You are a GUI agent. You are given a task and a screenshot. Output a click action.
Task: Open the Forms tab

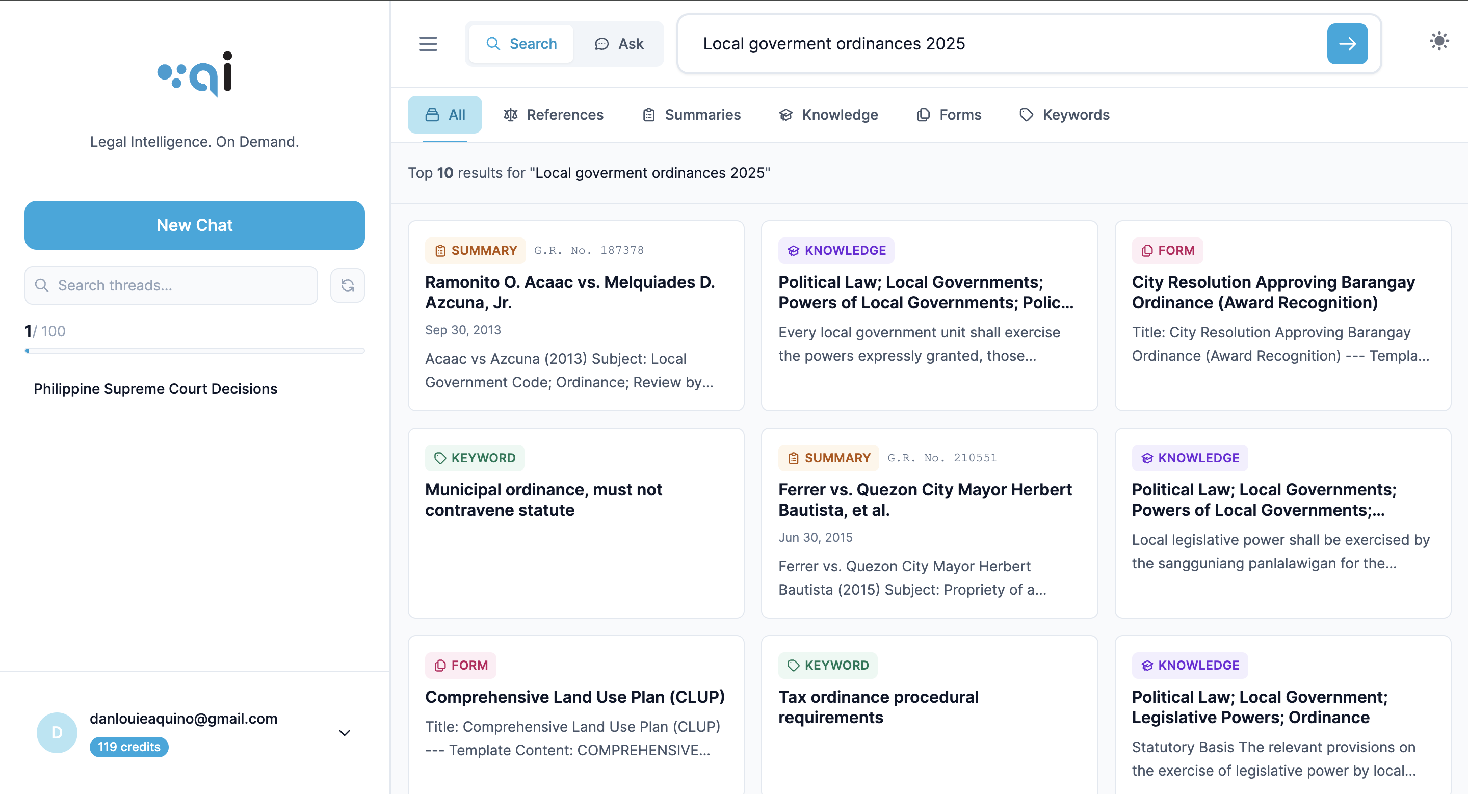[x=949, y=115]
